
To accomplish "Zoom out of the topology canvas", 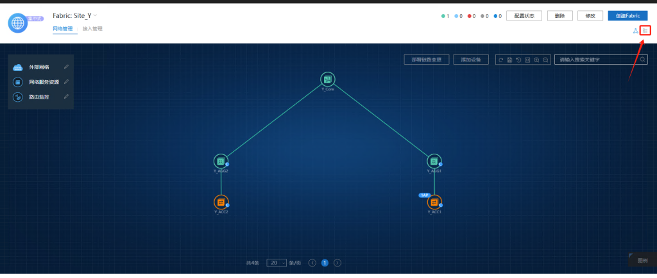I will click(x=545, y=60).
